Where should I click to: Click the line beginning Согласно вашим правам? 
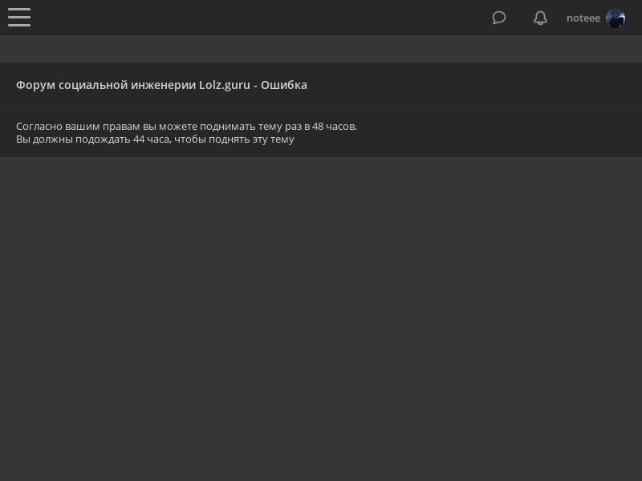pyautogui.click(x=186, y=127)
